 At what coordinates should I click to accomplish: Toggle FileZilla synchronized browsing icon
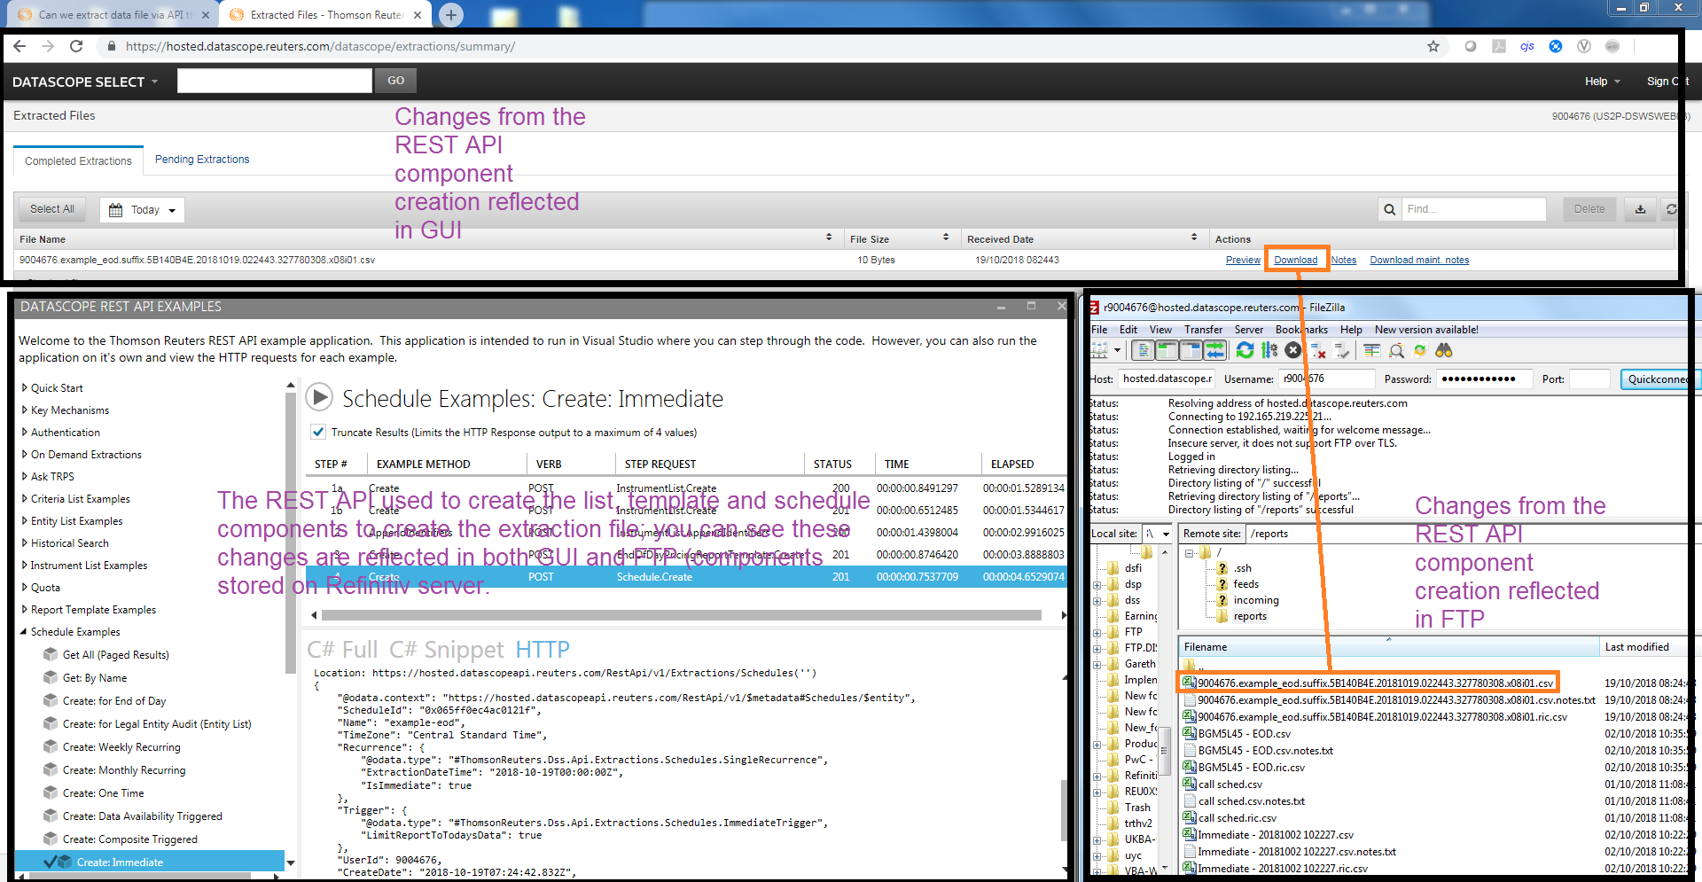tap(1420, 351)
